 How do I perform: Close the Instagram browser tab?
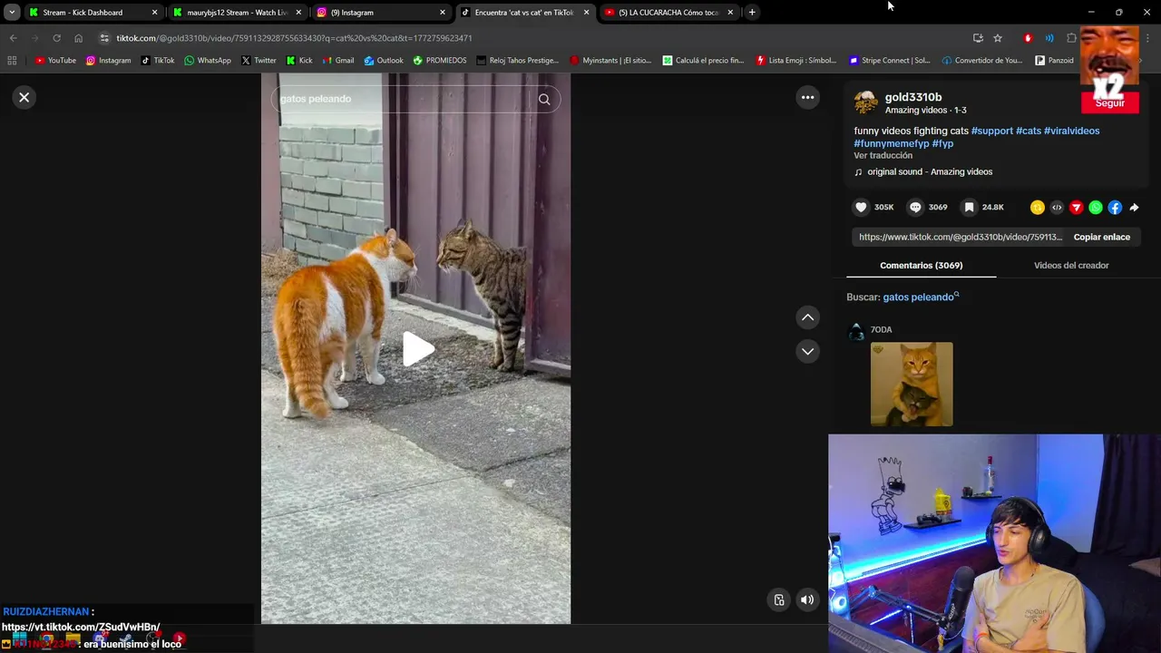(x=443, y=13)
